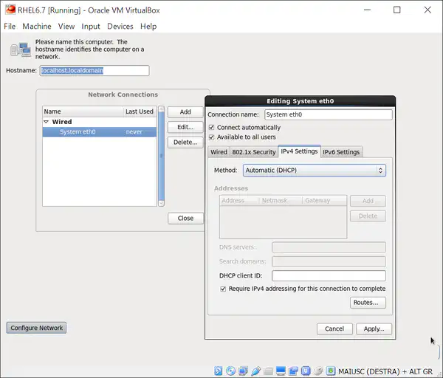
Task: Collapse the Wired connections tree group
Action: [x=47, y=122]
